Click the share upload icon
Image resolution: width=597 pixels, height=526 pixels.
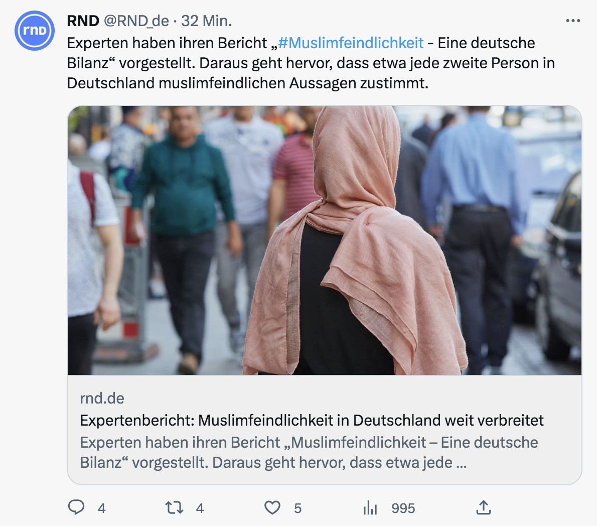click(x=484, y=507)
